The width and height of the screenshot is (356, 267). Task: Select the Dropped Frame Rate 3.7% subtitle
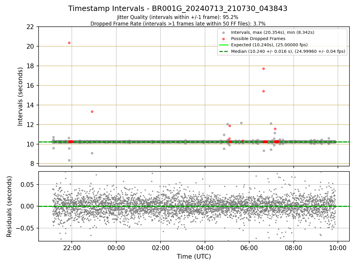click(178, 23)
